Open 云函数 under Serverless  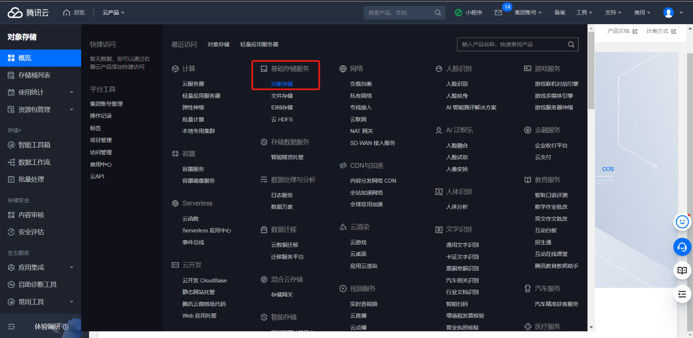pyautogui.click(x=190, y=219)
